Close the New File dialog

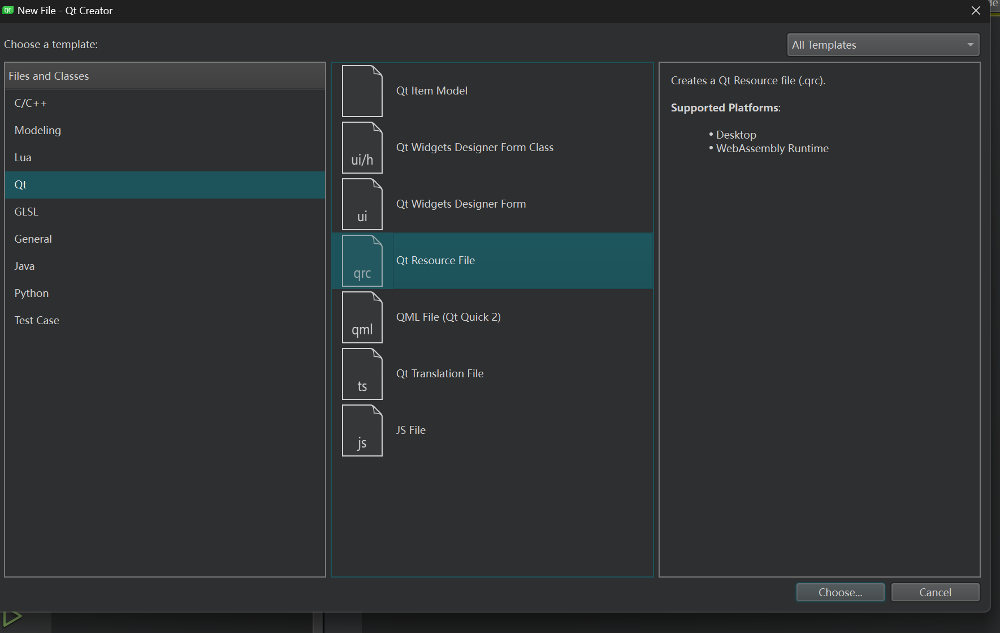click(976, 11)
